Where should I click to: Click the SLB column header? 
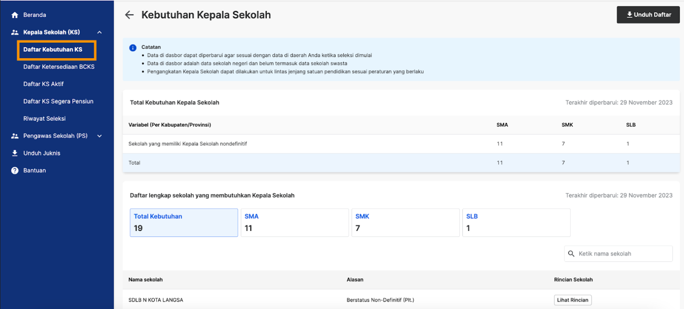(x=631, y=125)
